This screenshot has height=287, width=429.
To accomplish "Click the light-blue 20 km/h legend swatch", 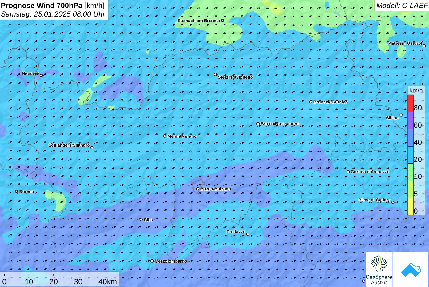I will click(410, 155).
